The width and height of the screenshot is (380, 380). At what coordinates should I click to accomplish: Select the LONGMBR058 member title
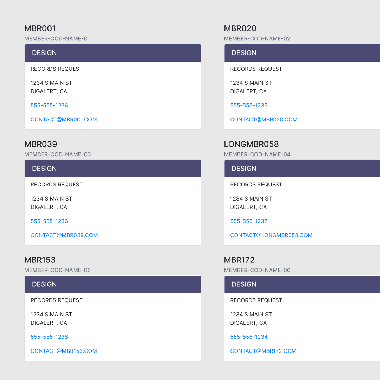(251, 144)
